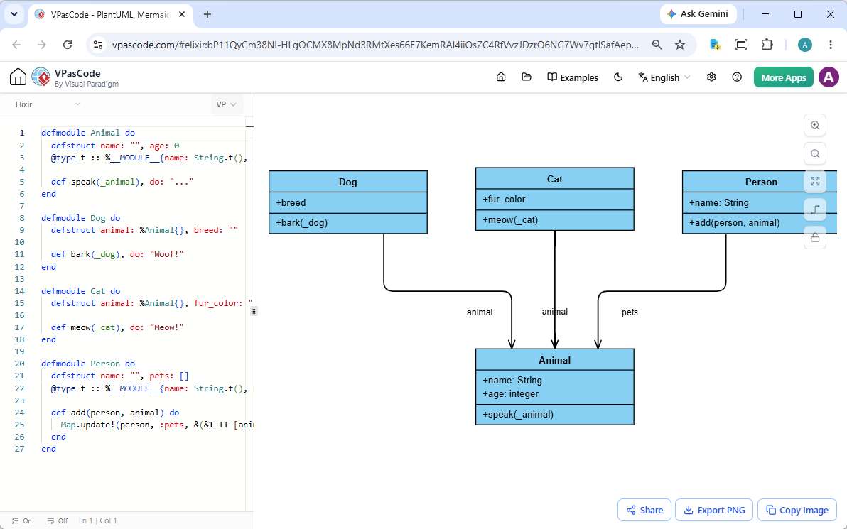847x529 pixels.
Task: Open the Examples menu
Action: pos(573,77)
